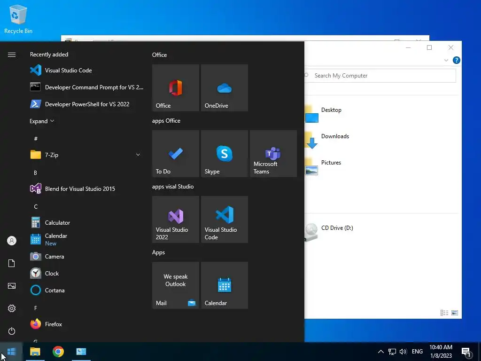The height and width of the screenshot is (361, 481).
Task: Click the Windows Start button
Action: [11, 352]
